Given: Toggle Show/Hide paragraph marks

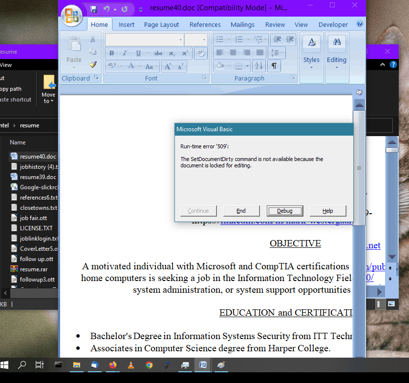Looking at the screenshot, I should coord(274,65).
